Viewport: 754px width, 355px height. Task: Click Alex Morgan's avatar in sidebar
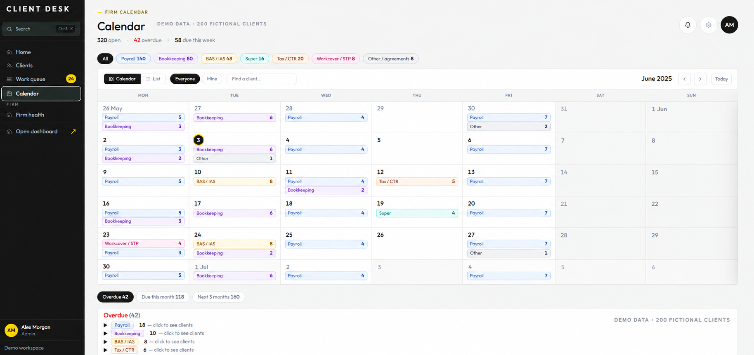coord(11,330)
